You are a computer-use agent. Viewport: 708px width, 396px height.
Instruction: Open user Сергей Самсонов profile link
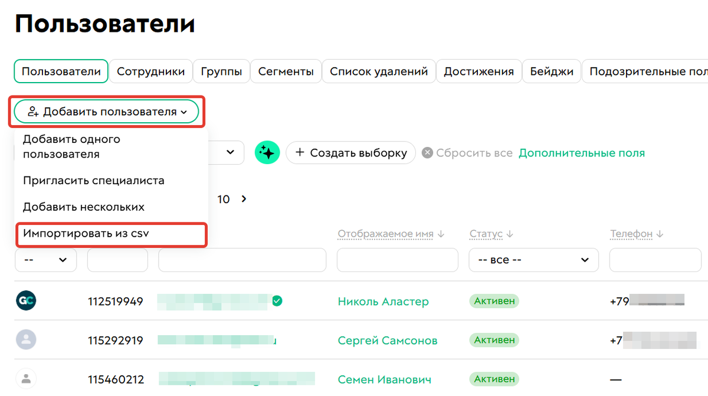pos(388,341)
